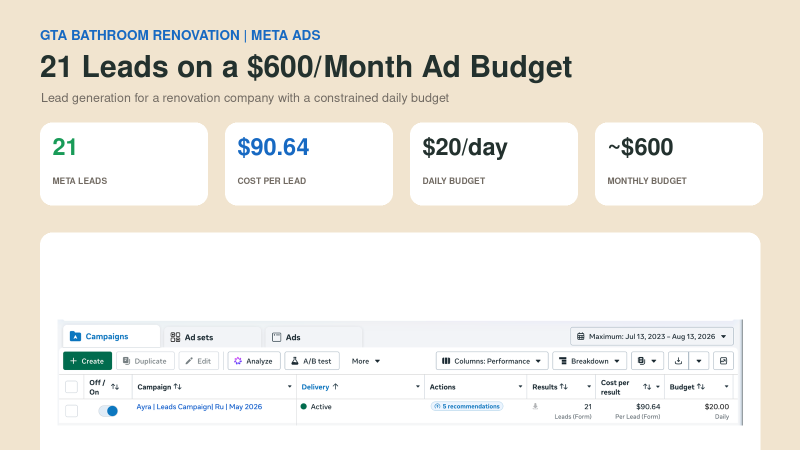Click the Actions column header

[442, 387]
